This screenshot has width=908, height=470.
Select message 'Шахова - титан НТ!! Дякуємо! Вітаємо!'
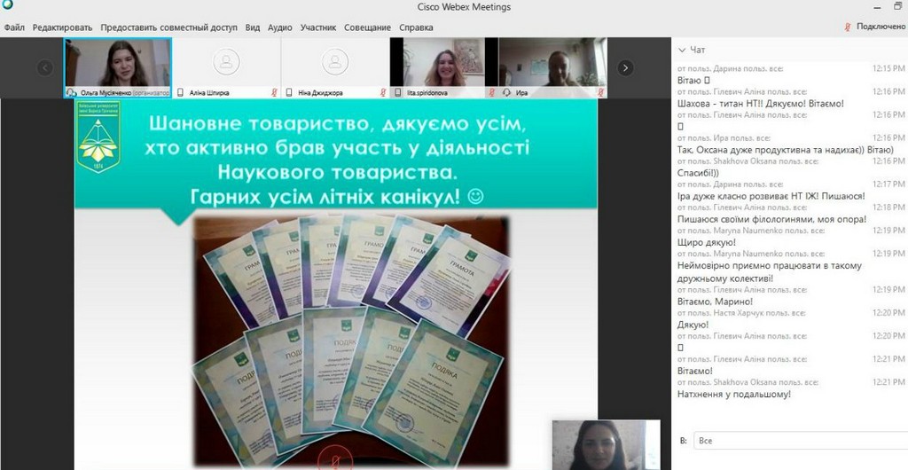pos(760,103)
